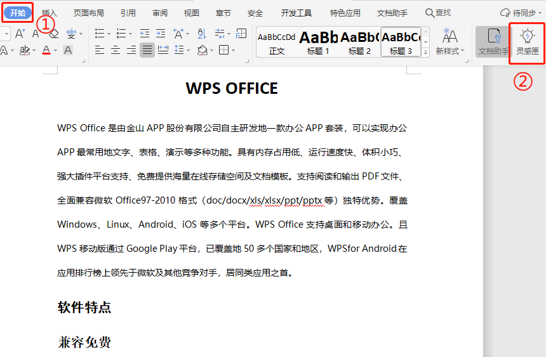Open the 视图 View tab
This screenshot has height=357, width=546.
pos(192,13)
